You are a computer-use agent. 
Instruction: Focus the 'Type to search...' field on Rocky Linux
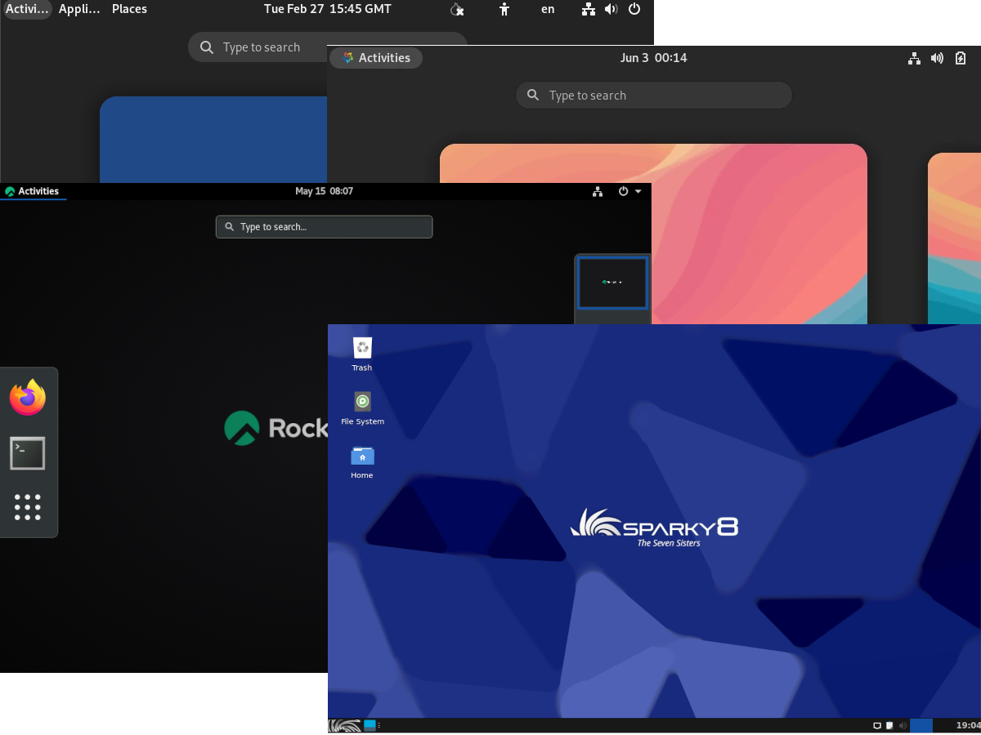324,227
